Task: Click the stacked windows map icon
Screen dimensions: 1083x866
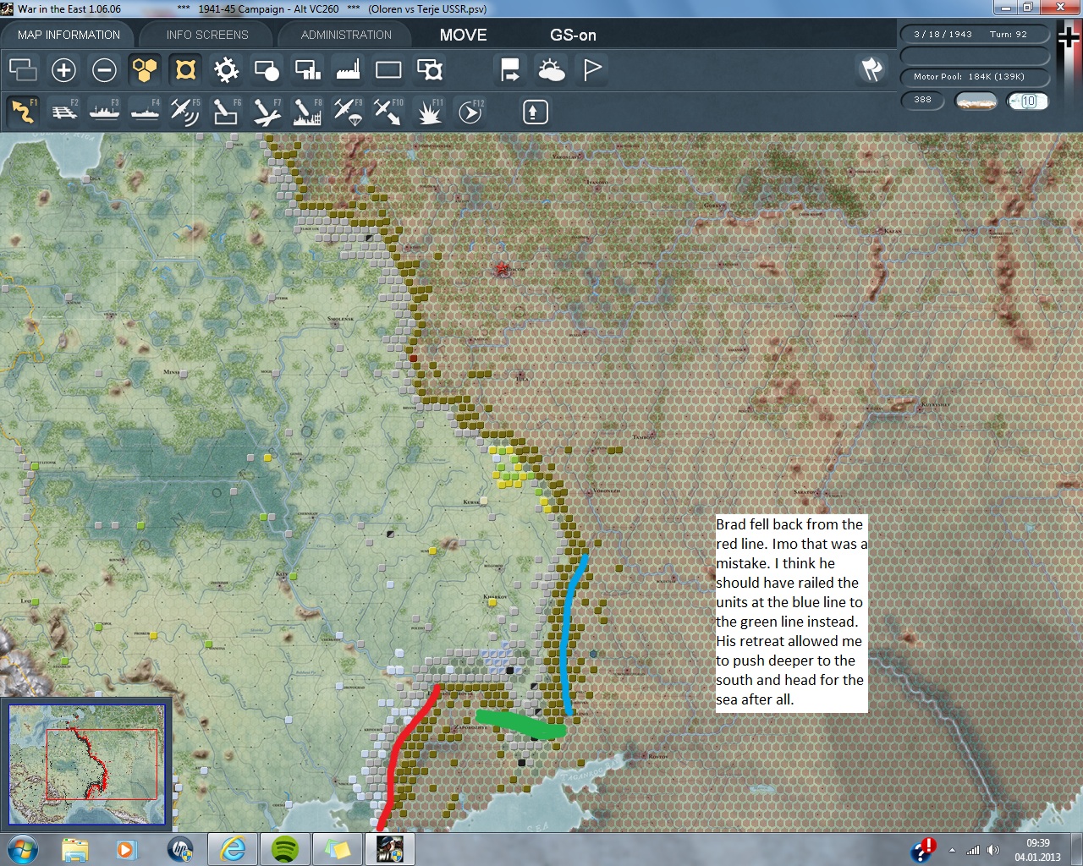Action: 23,69
